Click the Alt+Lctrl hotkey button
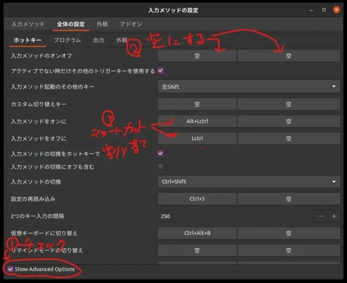 pos(197,121)
